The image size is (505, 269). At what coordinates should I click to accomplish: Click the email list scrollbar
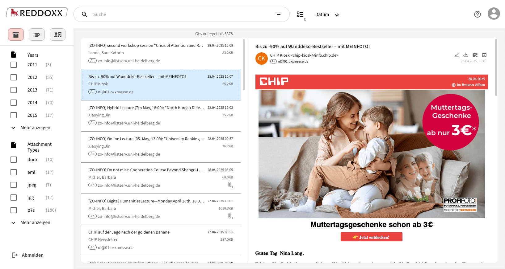(x=244, y=65)
